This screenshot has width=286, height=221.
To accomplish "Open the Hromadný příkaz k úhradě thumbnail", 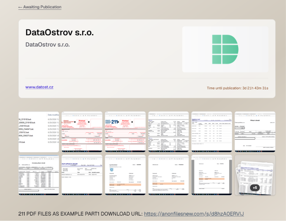I will 39,175.
